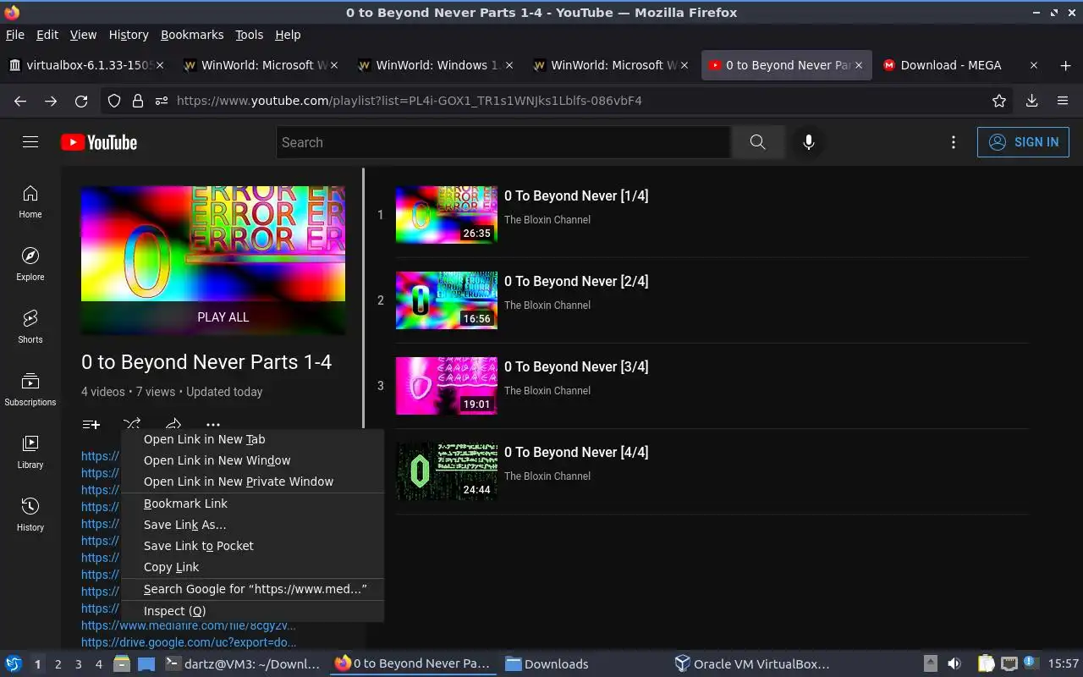This screenshot has height=677, width=1083.
Task: Open tracking protection shield panel
Action: point(114,101)
